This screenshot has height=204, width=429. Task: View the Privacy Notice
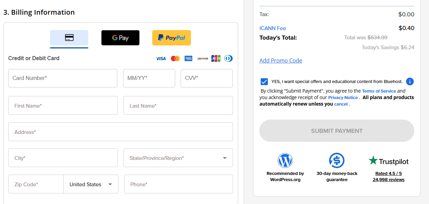343,97
